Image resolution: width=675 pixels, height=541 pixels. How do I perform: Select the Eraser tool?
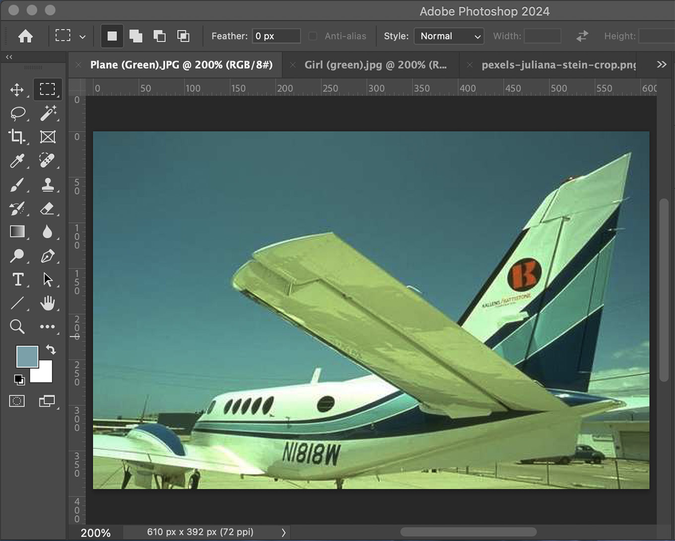click(x=48, y=208)
